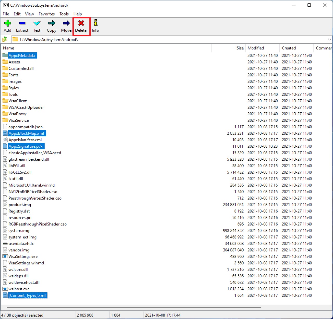The image size is (333, 319).
Task: Select lxutil.dll file
Action: [16, 179]
